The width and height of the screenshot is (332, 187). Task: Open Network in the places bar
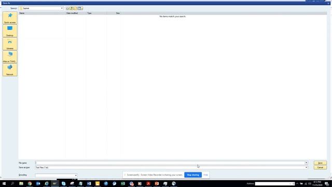[x=10, y=70]
